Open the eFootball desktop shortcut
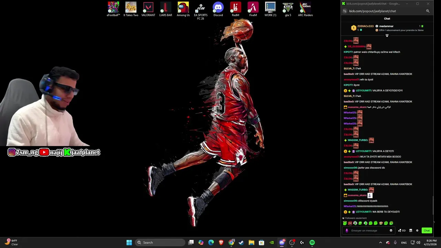 pos(113,9)
